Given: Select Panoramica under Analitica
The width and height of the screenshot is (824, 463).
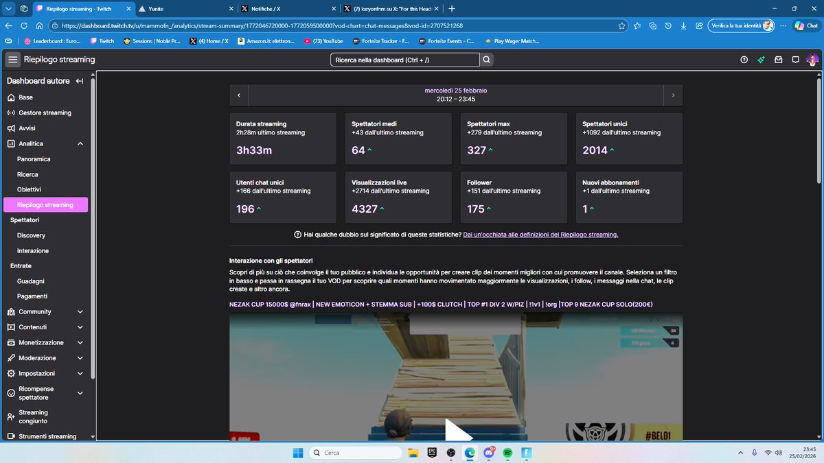Looking at the screenshot, I should coord(45,158).
